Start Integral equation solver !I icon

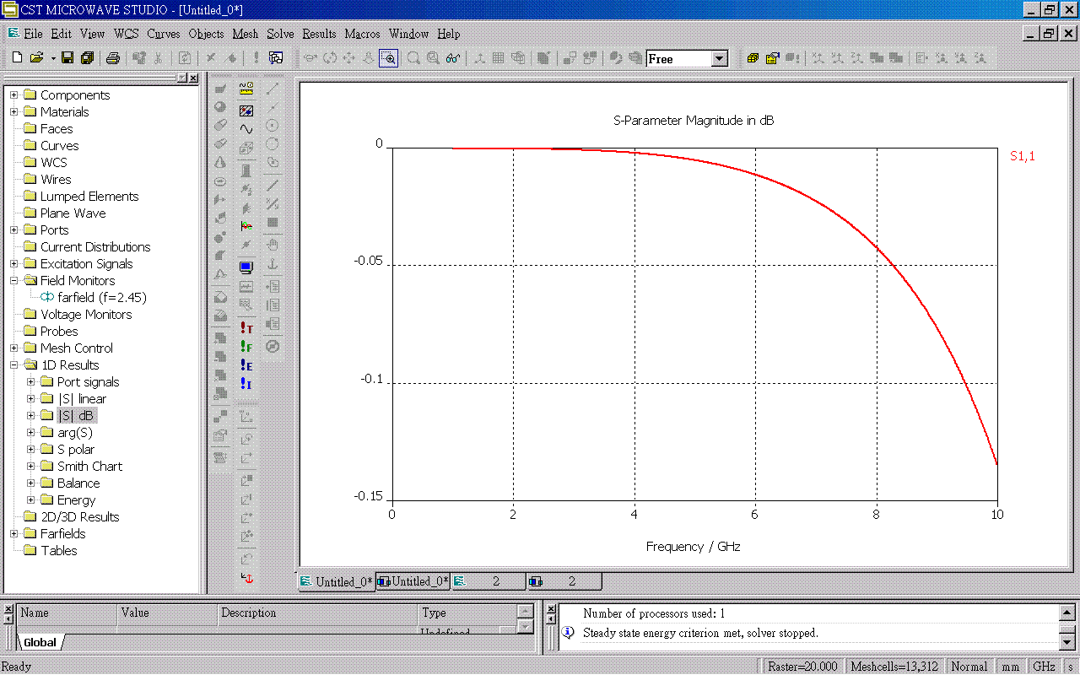coord(246,383)
